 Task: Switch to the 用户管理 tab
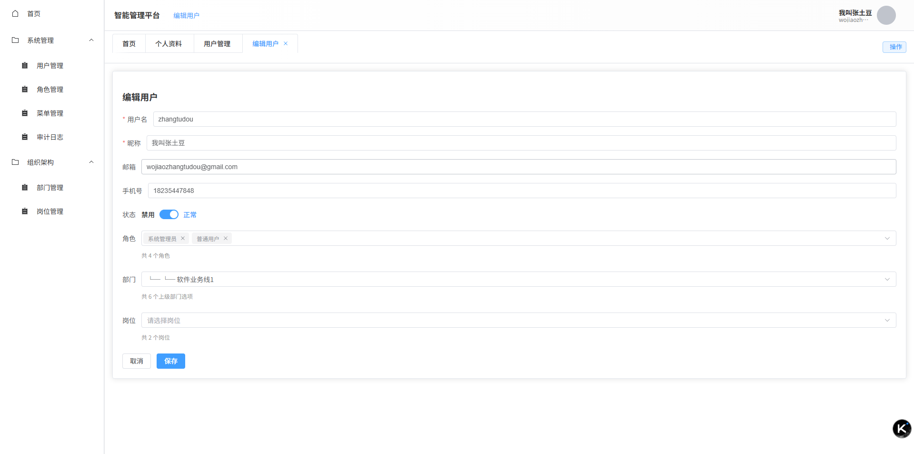(x=217, y=43)
